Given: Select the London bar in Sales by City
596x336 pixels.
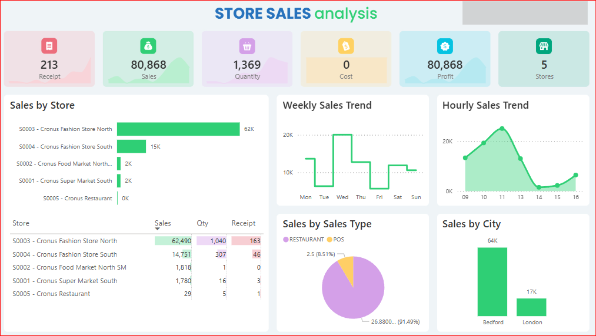Looking at the screenshot, I should click(531, 307).
